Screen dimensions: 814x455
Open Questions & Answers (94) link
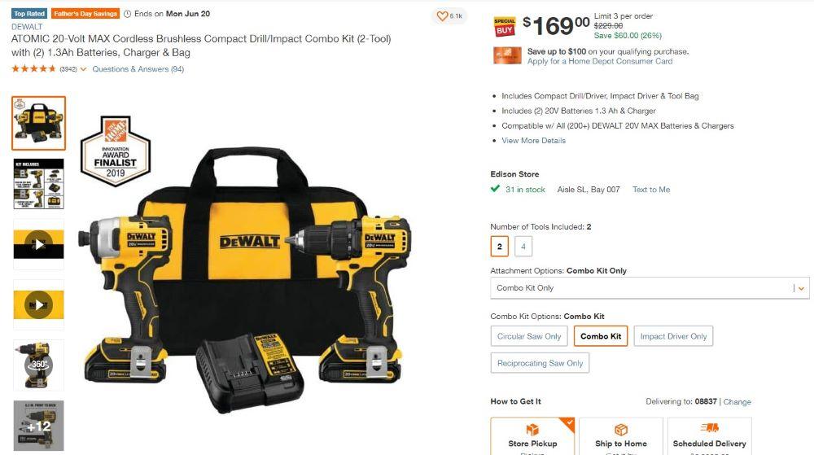point(138,69)
